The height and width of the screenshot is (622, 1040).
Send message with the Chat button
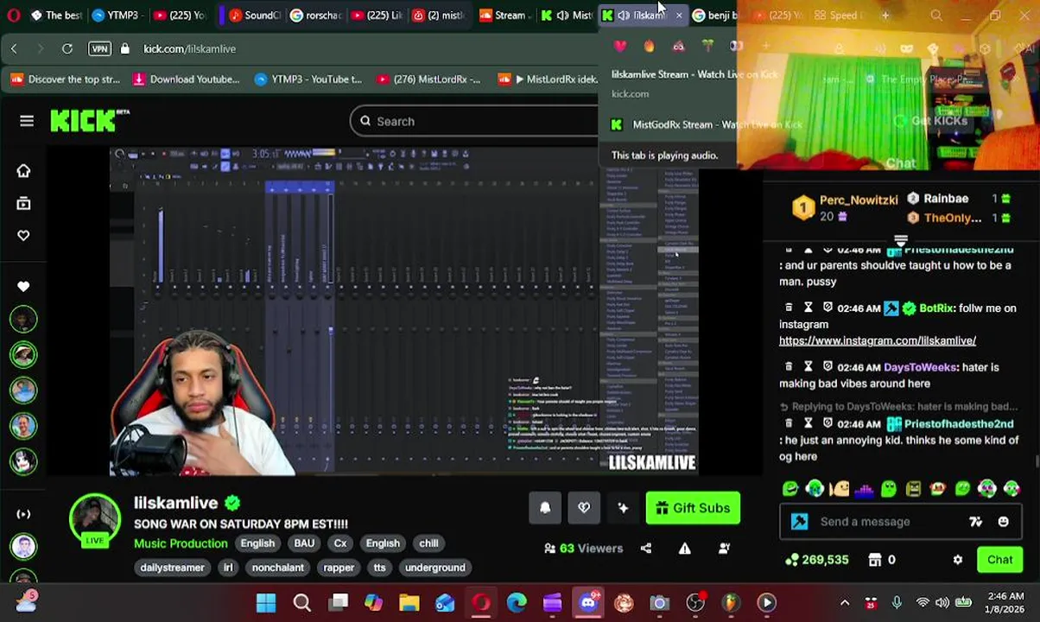(x=999, y=560)
